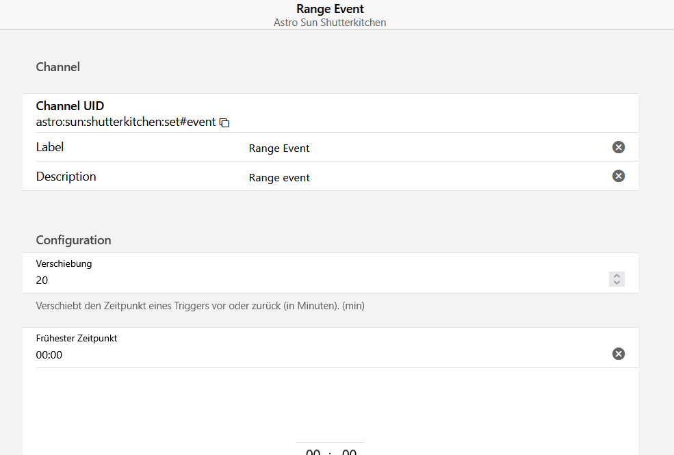
Task: Click the 'Verschiebung' field label
Action: [64, 263]
